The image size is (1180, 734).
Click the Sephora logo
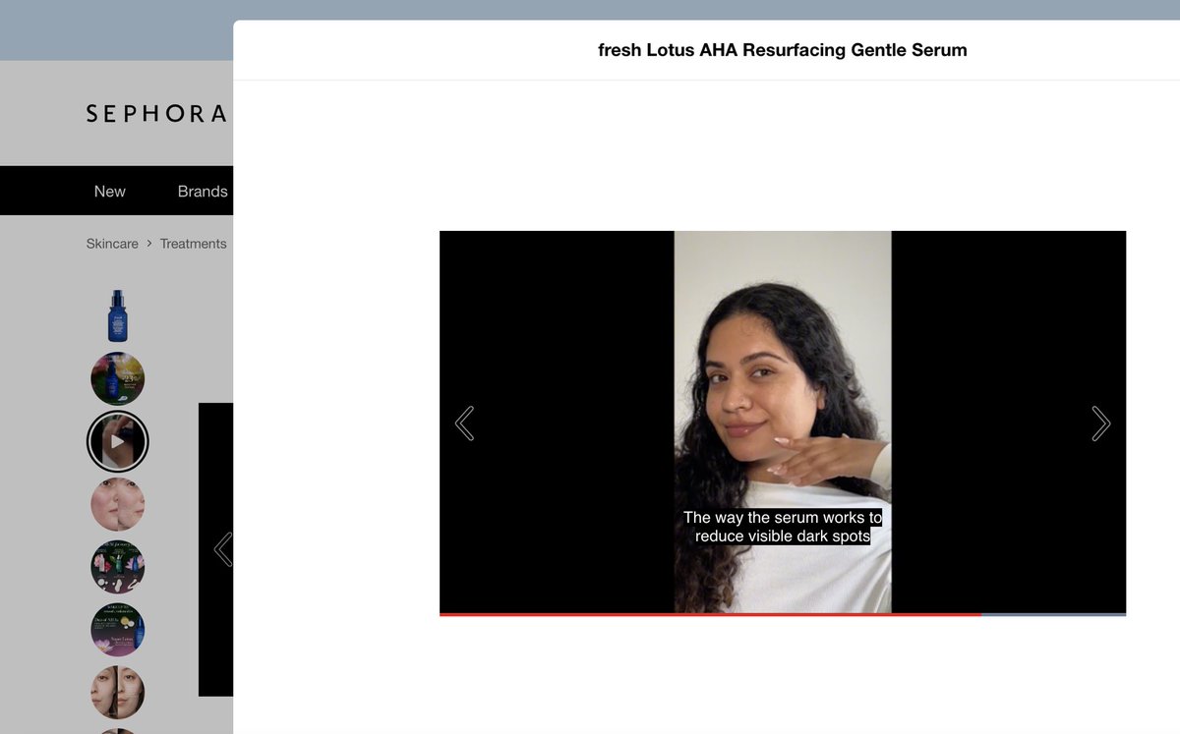pyautogui.click(x=156, y=114)
